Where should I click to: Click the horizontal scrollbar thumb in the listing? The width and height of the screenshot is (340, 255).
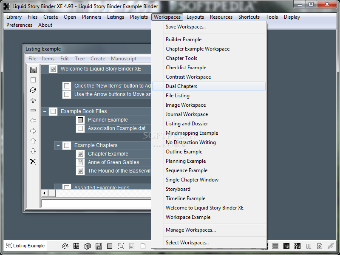tap(51, 193)
